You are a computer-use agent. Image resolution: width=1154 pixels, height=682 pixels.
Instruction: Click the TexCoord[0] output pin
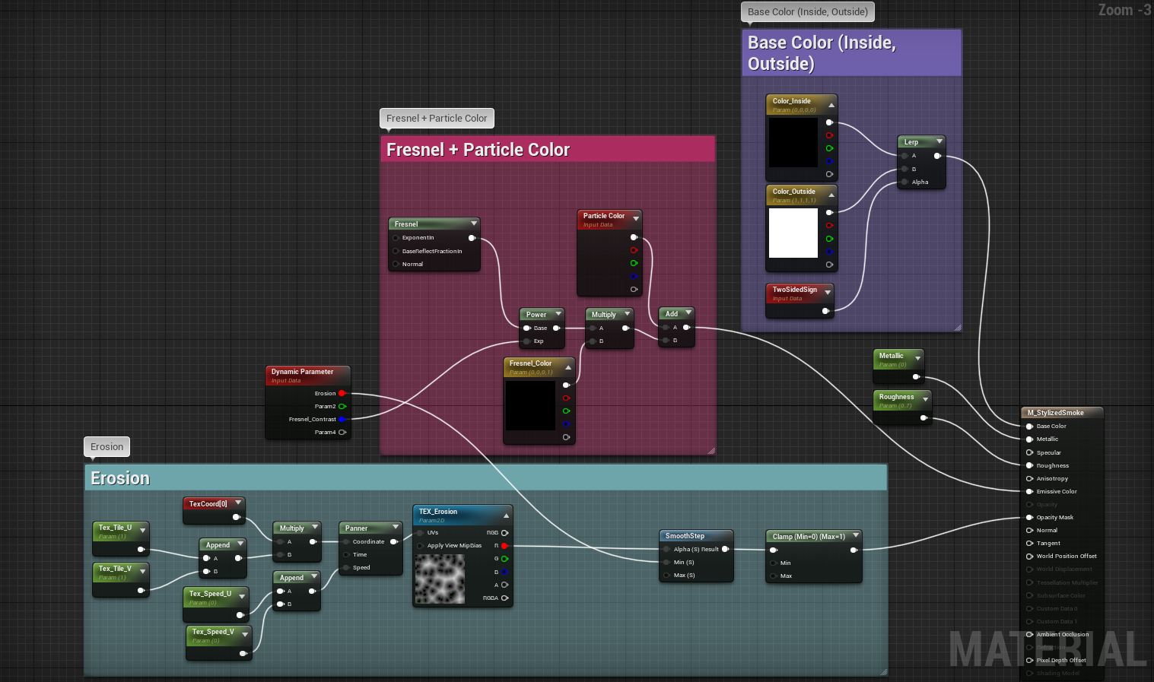point(236,517)
